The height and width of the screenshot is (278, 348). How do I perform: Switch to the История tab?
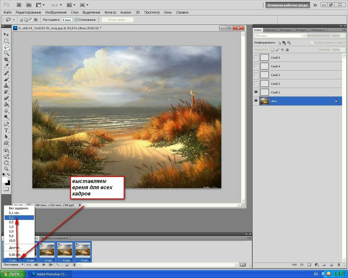coord(301,30)
